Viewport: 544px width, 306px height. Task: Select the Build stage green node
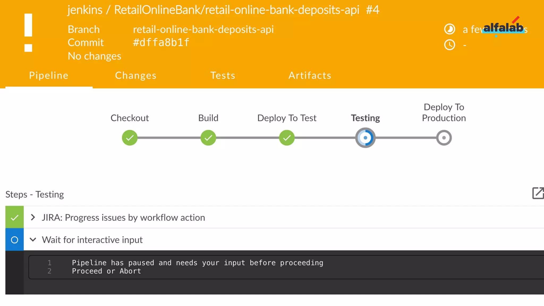click(x=208, y=138)
